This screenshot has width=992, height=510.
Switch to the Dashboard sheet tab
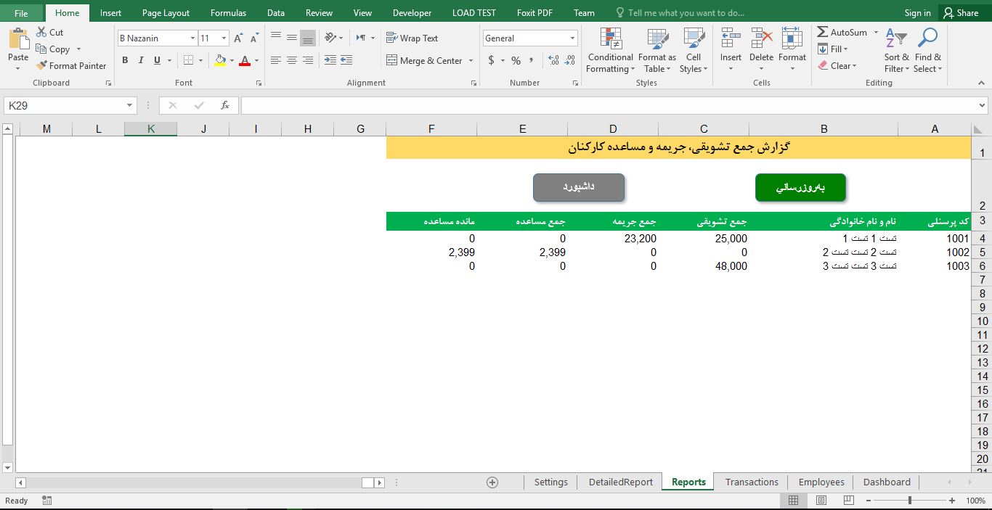coord(887,482)
